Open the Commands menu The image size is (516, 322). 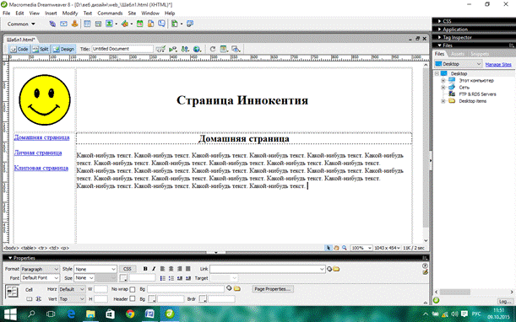[x=110, y=13]
